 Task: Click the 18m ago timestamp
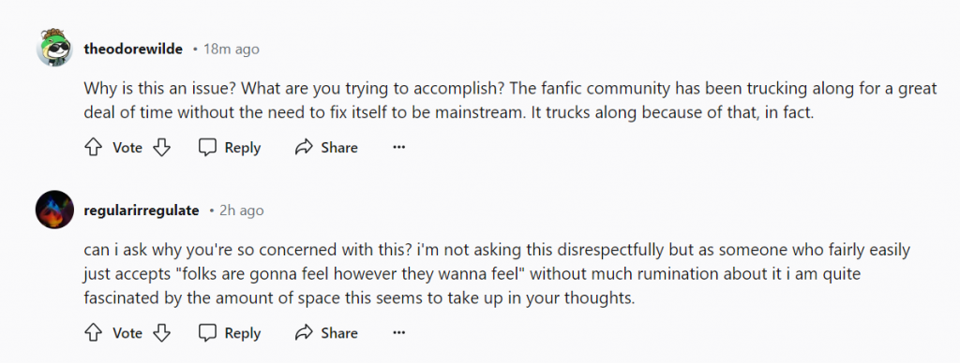pos(231,50)
